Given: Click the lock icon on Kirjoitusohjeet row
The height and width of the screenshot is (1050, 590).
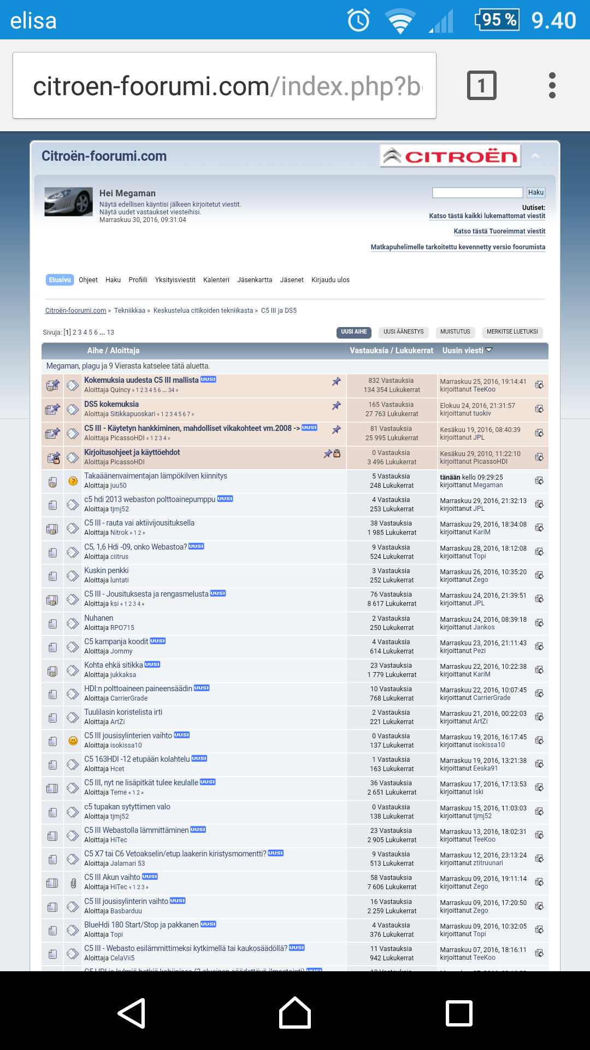Looking at the screenshot, I should (x=337, y=453).
